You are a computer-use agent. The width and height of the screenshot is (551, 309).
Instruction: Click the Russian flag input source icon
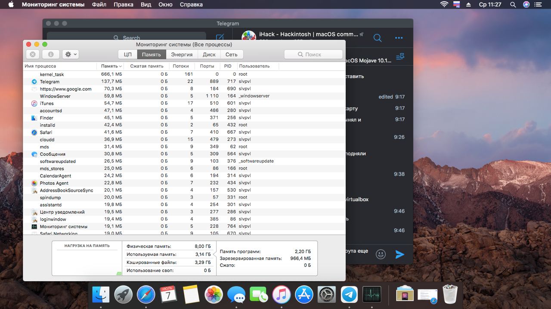click(457, 4)
